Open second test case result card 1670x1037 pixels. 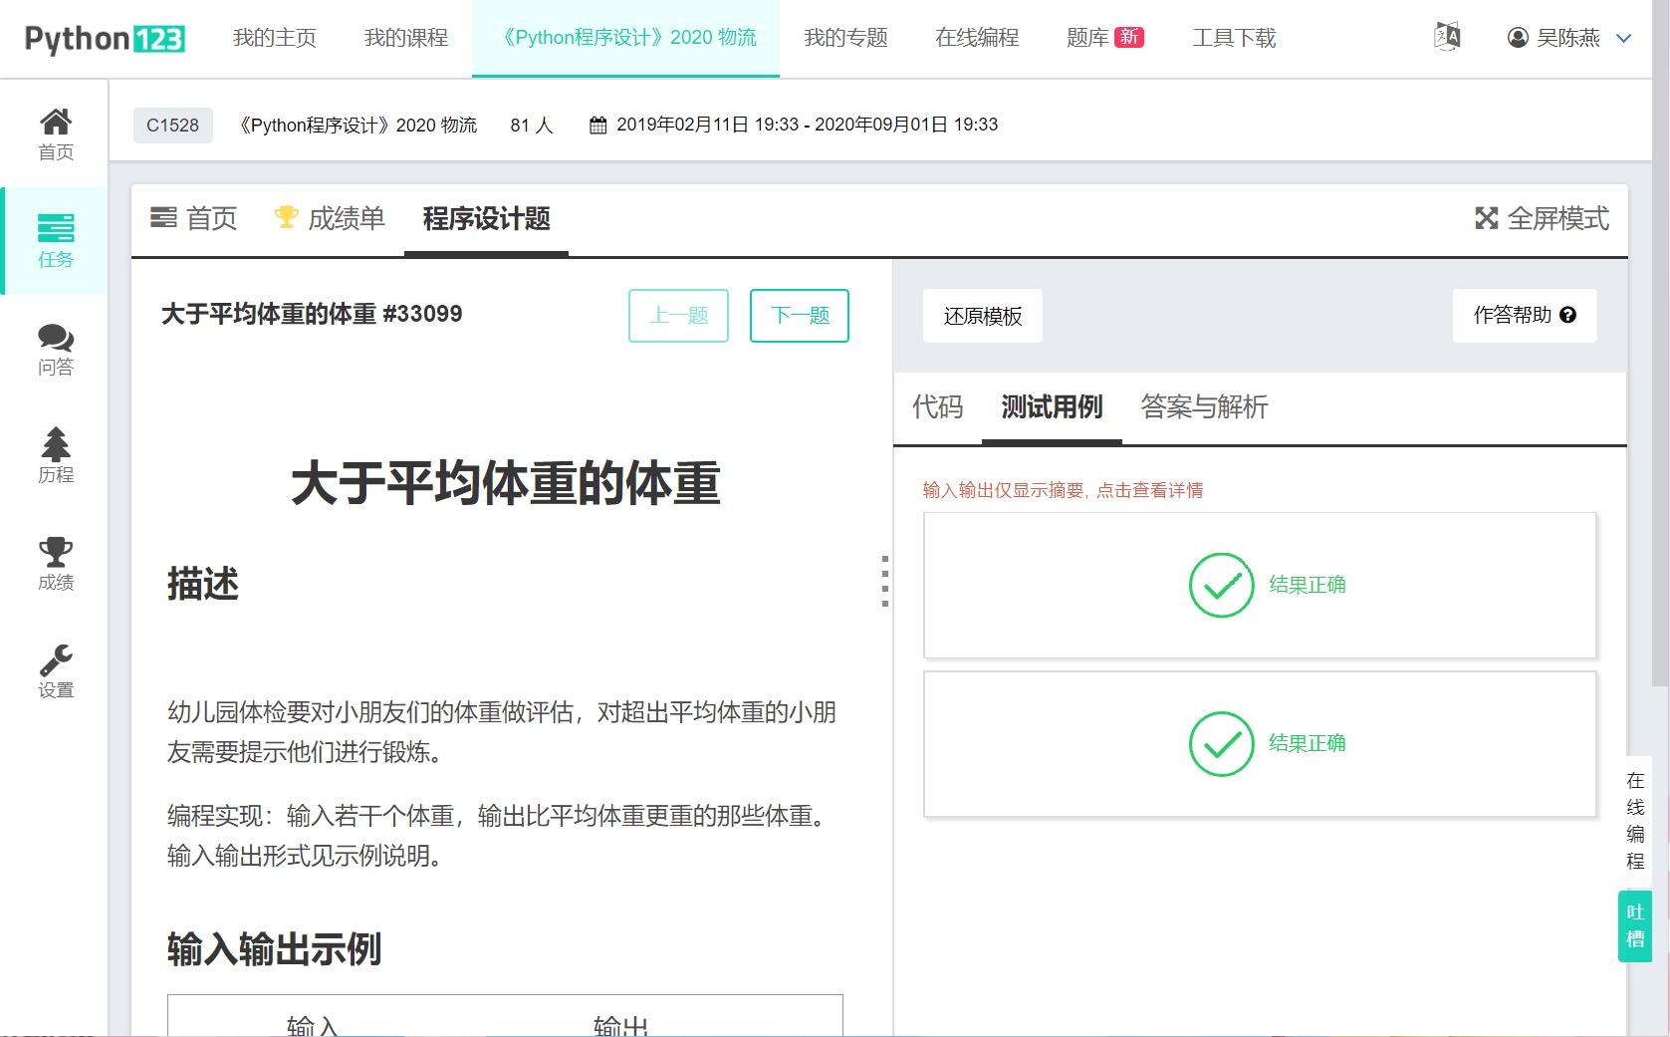(1261, 744)
